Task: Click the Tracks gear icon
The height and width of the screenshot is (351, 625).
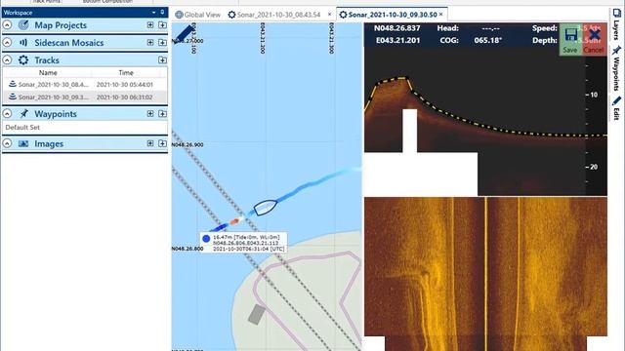Action: pos(23,60)
